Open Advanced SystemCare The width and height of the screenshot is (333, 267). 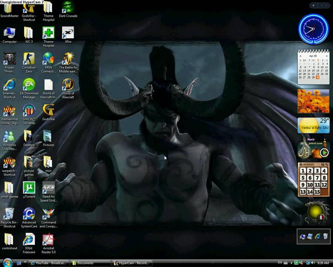(29, 218)
